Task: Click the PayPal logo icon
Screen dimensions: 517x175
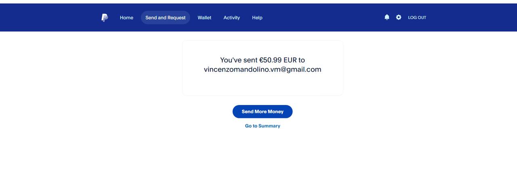Action: (x=104, y=18)
